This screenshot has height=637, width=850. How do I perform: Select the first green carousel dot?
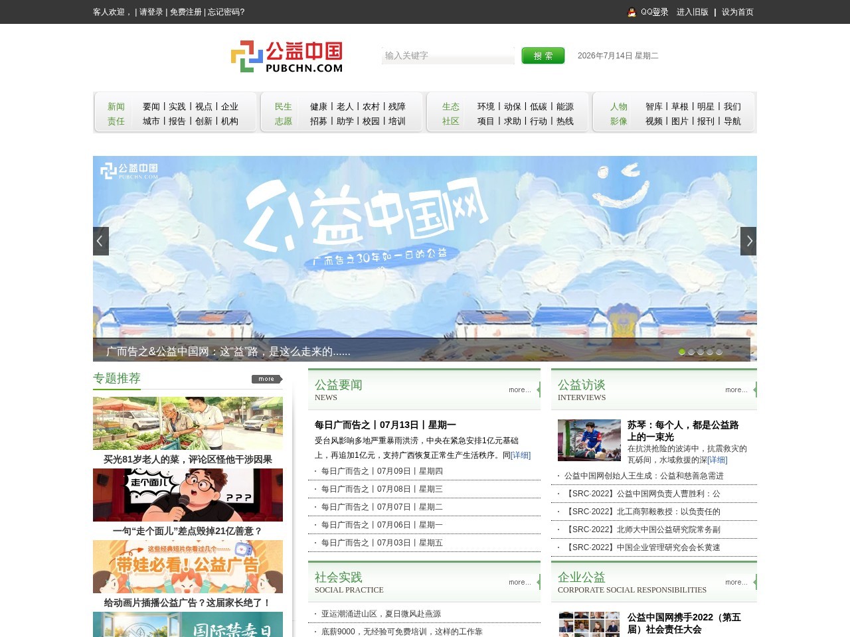point(682,352)
